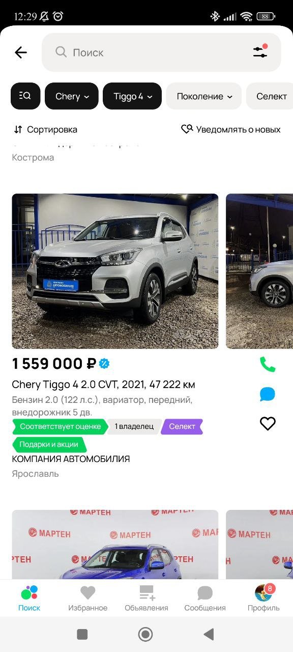
Task: Expand the Chery brand dropdown
Action: tap(72, 96)
